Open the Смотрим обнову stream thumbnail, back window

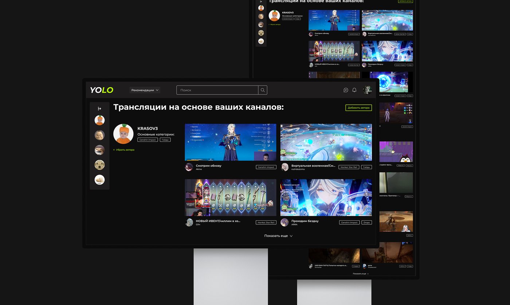[x=334, y=20]
